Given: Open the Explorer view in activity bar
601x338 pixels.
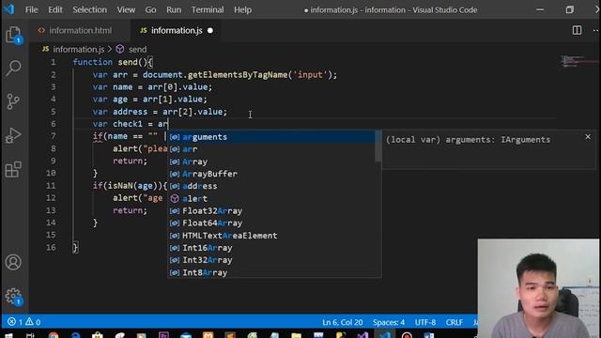Looking at the screenshot, I should click(13, 36).
